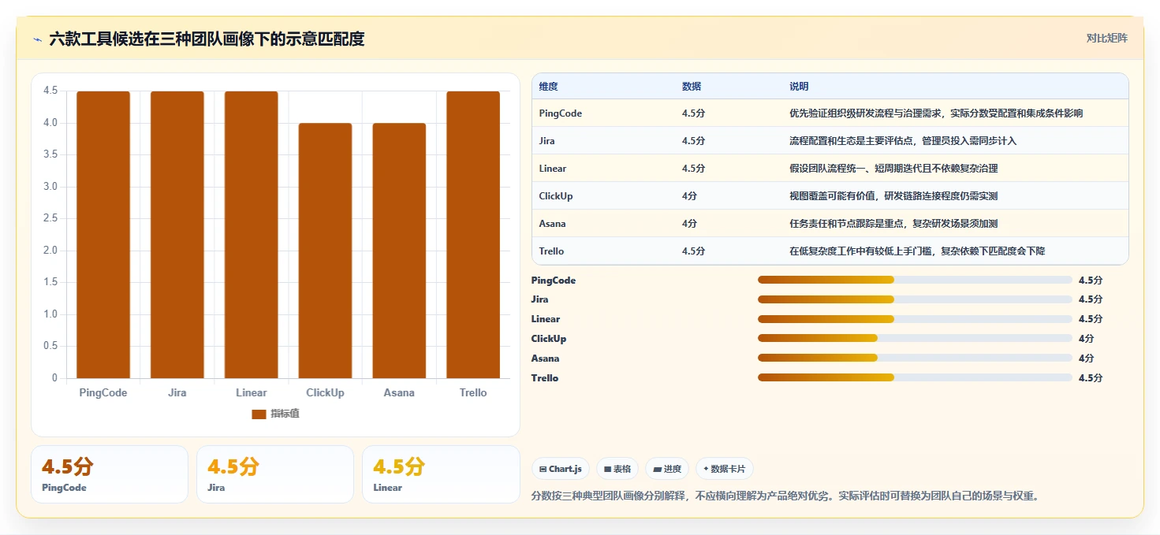Viewport: 1160px width, 535px height.
Task: Click Jira cell in the table
Action: point(547,141)
